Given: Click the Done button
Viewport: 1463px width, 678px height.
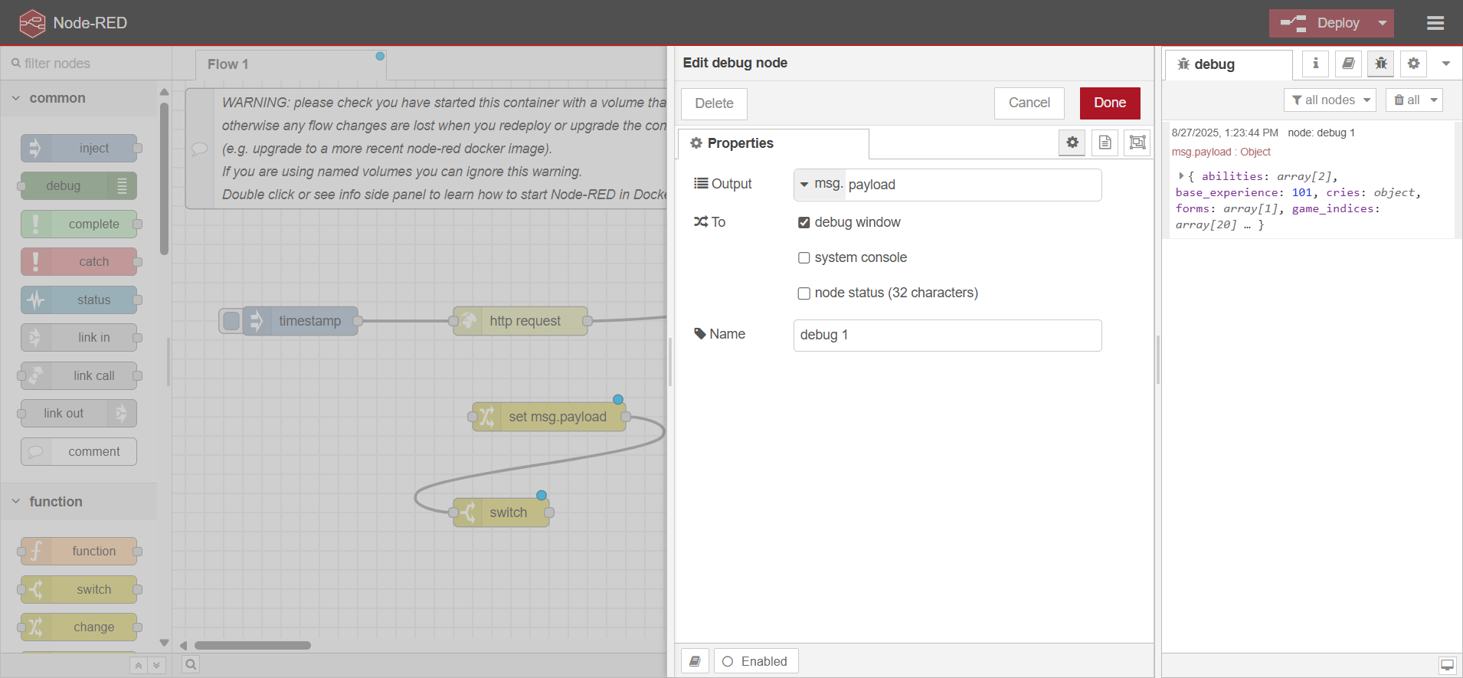Looking at the screenshot, I should tap(1109, 103).
